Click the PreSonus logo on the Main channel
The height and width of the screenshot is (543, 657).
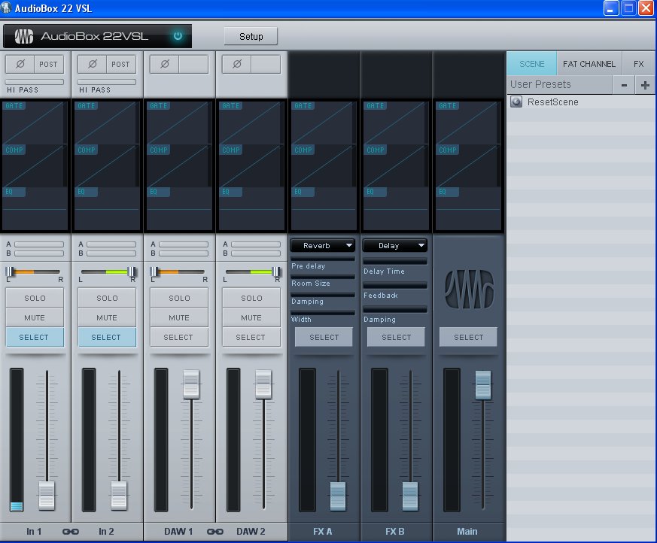point(468,289)
